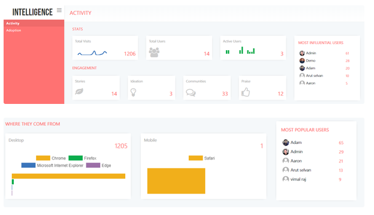Click the Active Users bar sparkline
374x215 pixels.
pyautogui.click(x=240, y=50)
